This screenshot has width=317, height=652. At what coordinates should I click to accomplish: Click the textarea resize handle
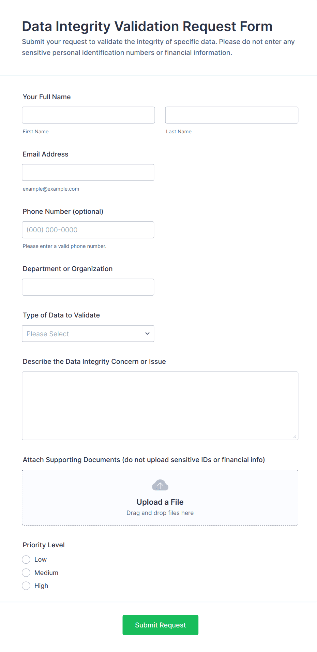[295, 437]
